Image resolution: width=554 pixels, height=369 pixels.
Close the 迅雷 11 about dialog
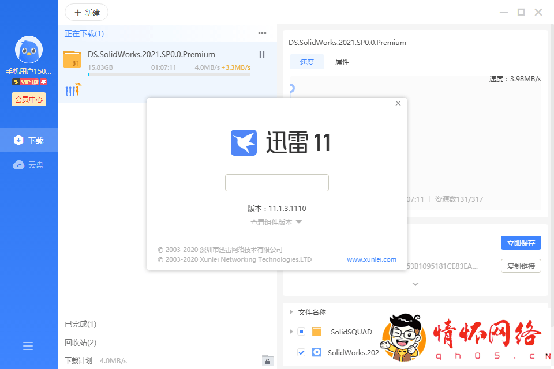(x=398, y=103)
